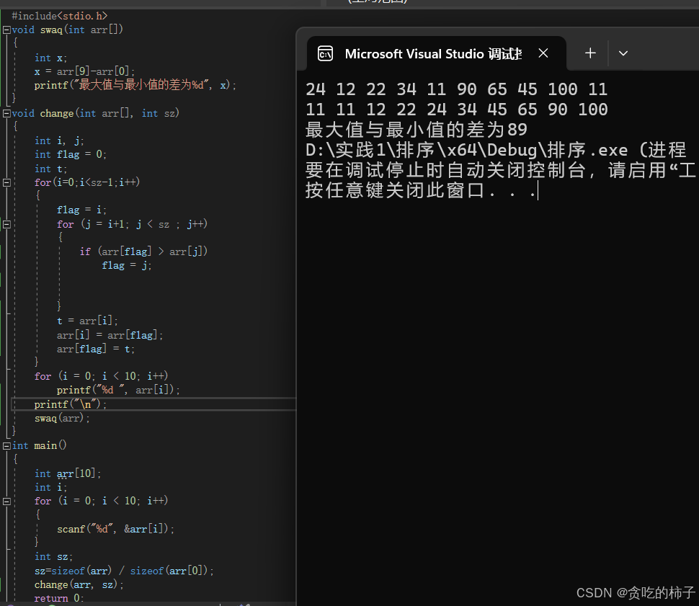Click the if (arr[flag] > arr[j]) line
Image resolution: width=699 pixels, height=606 pixels.
[x=143, y=251]
